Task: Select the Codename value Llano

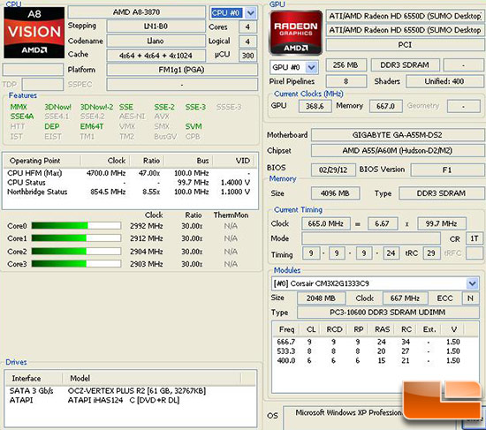Action: pyautogui.click(x=156, y=41)
